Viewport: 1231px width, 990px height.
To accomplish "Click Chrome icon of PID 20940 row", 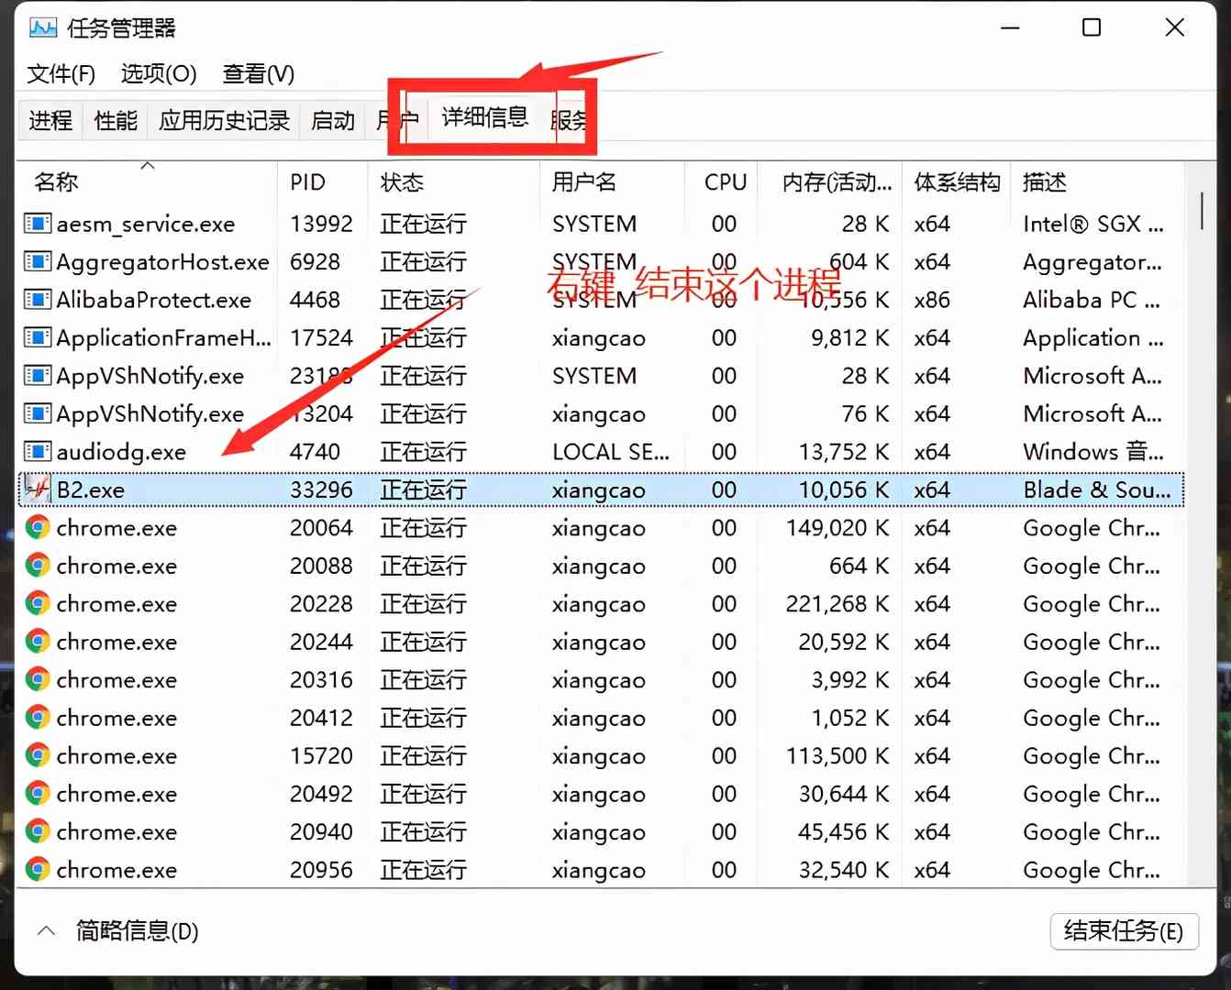I will click(x=38, y=832).
